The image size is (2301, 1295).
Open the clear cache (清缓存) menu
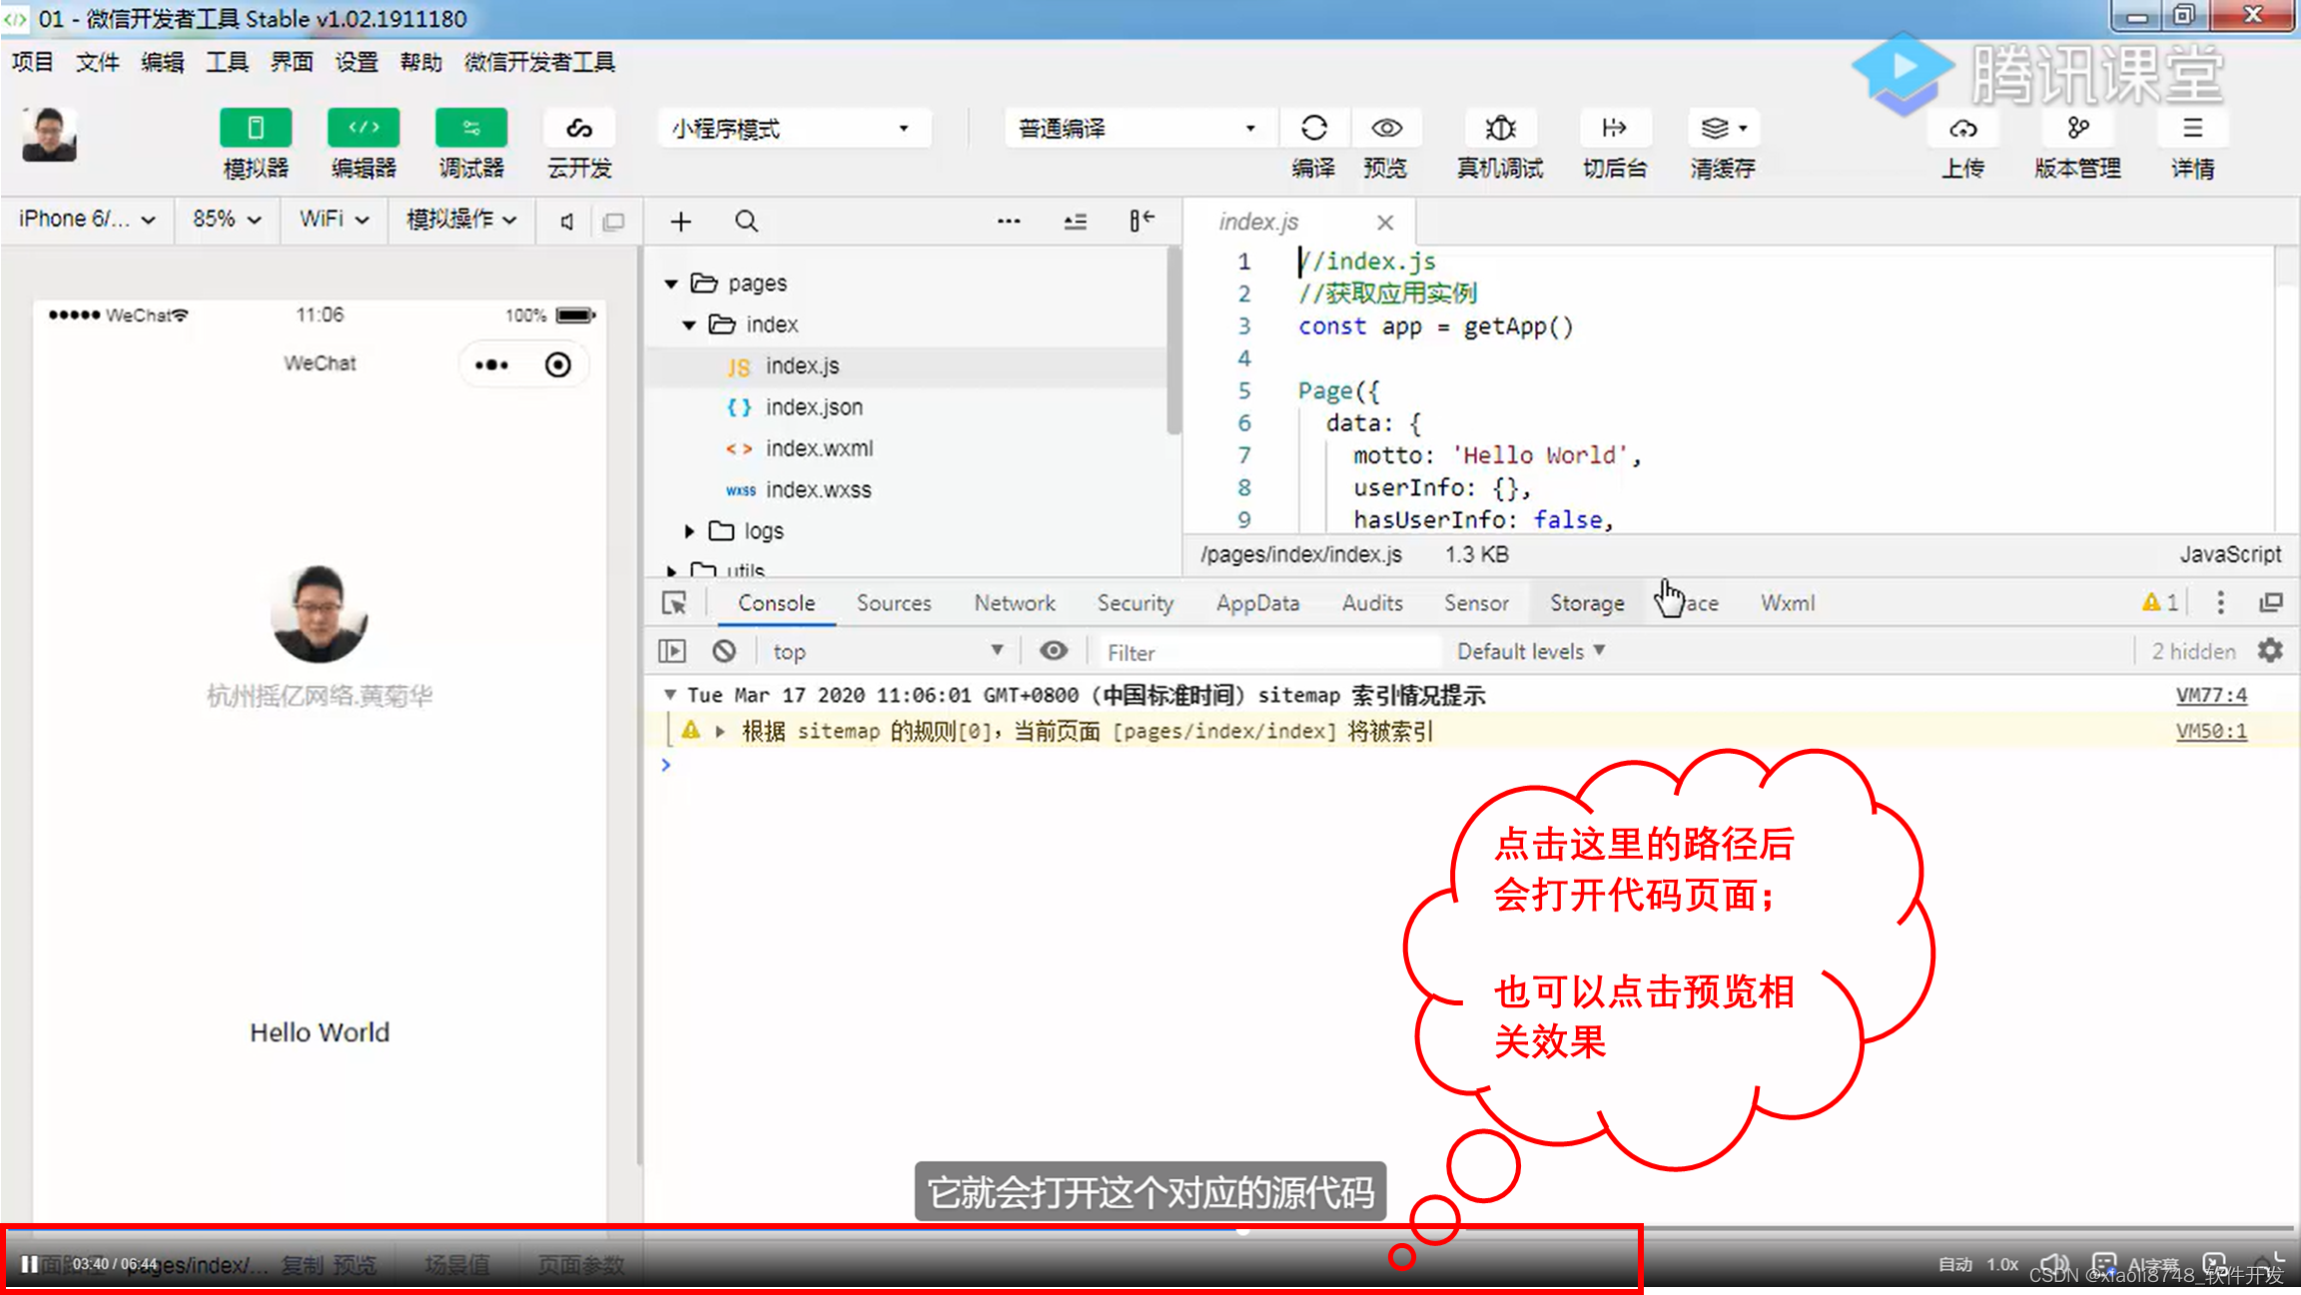click(1724, 128)
